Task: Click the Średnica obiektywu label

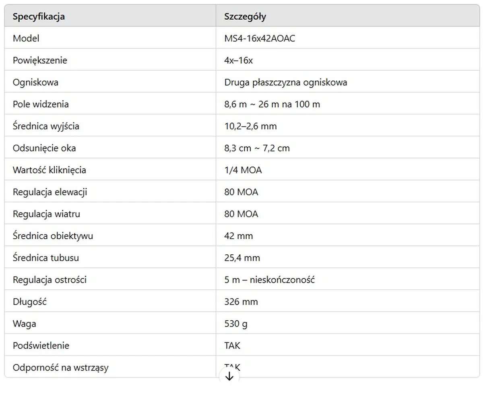Action: pyautogui.click(x=53, y=236)
